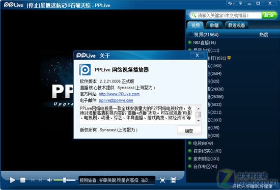Open the 股市财经(101) category

point(206,159)
